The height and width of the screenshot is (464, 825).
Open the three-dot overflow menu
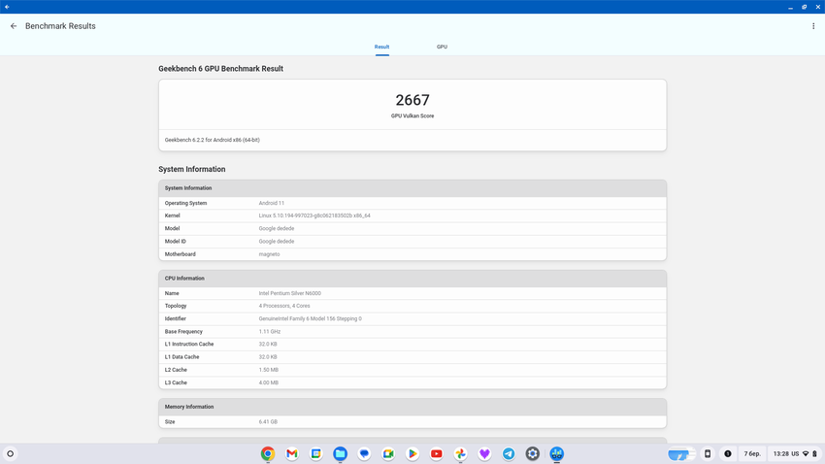[x=813, y=26]
